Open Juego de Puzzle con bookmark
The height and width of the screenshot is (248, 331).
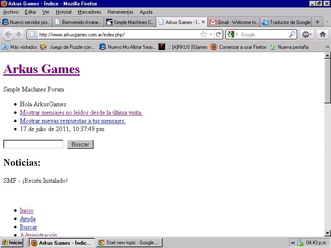point(67,47)
